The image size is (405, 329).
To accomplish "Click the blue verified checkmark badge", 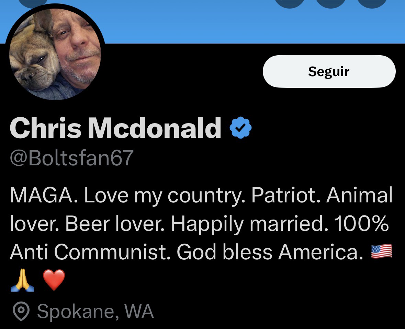I will [x=240, y=128].
